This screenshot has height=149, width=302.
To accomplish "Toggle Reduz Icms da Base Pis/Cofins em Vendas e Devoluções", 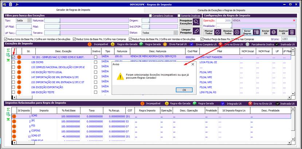I will 6,39.
